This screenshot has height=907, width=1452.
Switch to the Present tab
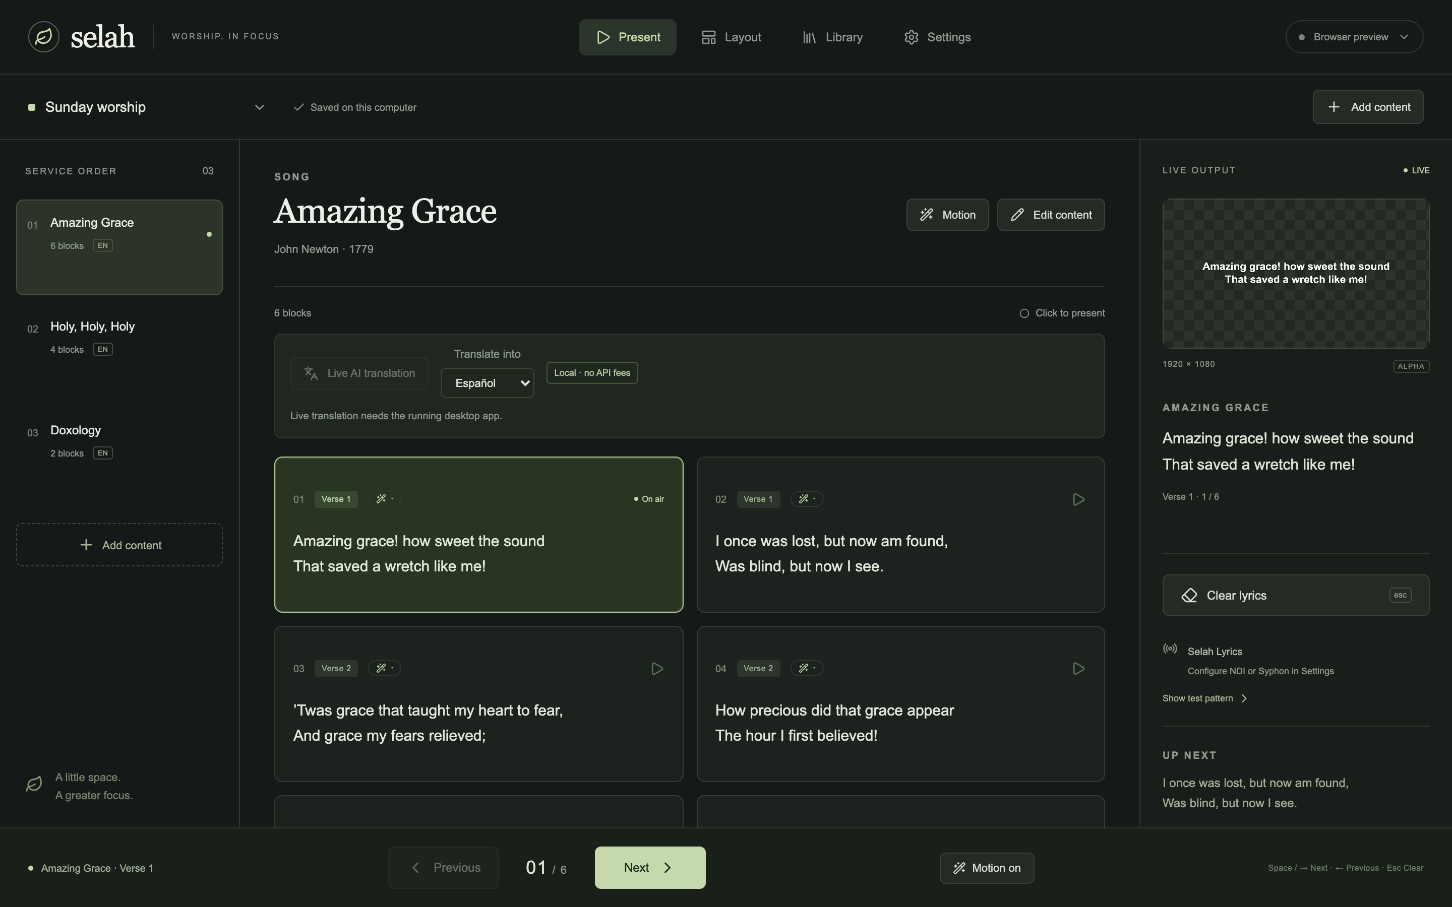(627, 37)
